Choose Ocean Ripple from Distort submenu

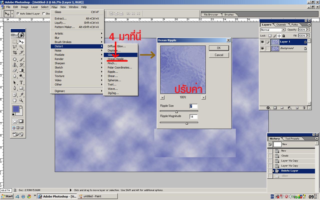coord(120,59)
